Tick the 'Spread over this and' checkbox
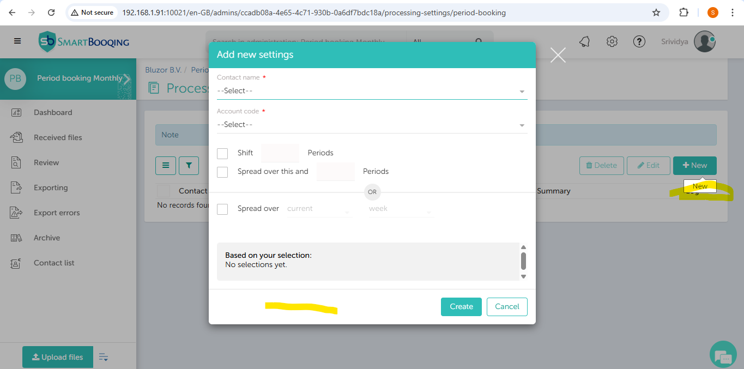744x369 pixels. [222, 172]
